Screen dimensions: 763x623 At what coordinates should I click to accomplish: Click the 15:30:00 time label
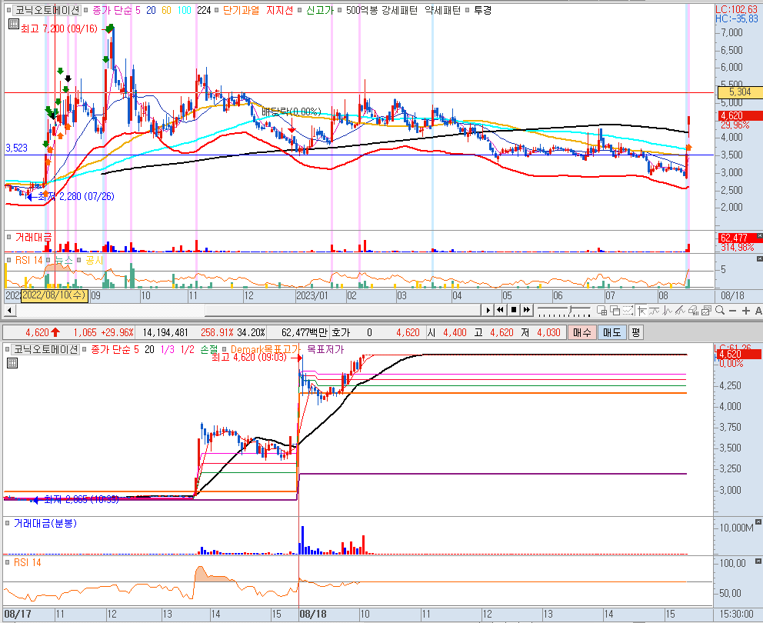click(737, 615)
